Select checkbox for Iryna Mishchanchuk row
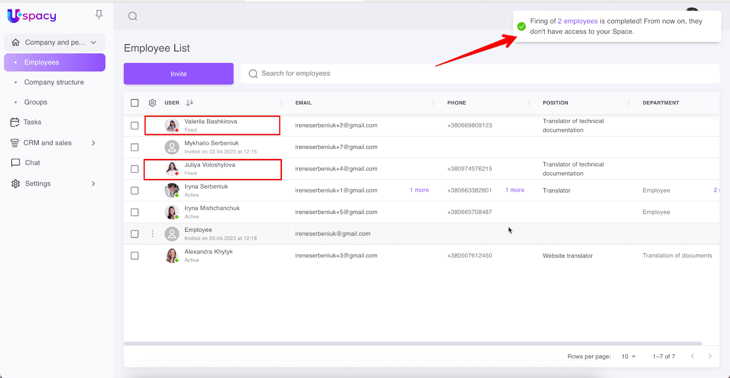 (x=135, y=212)
